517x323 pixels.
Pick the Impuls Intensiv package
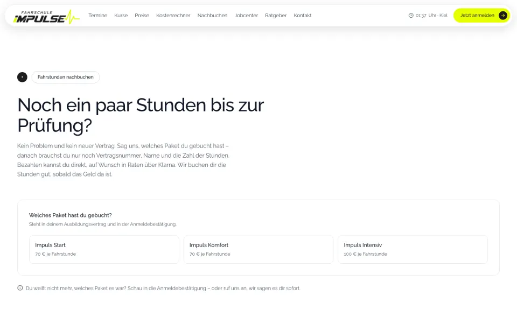coord(413,249)
